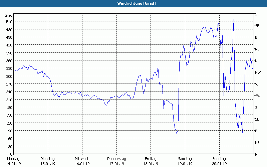Click the 'Donnerstag' day label
267x167 pixels.
coord(116,159)
